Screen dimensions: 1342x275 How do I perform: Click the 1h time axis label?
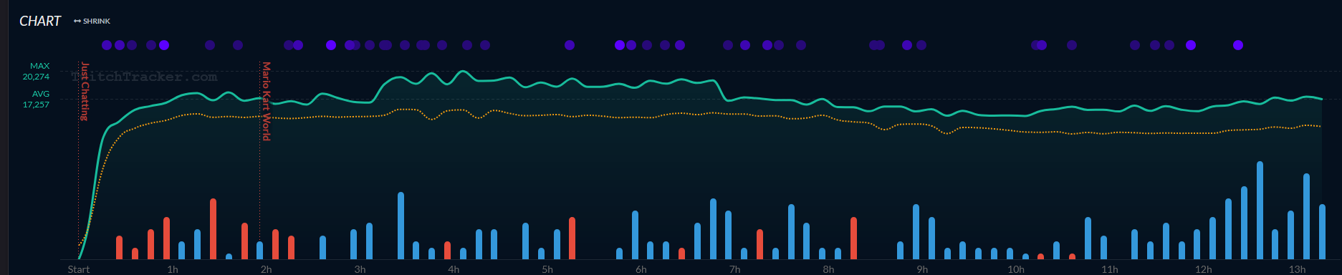tap(173, 269)
